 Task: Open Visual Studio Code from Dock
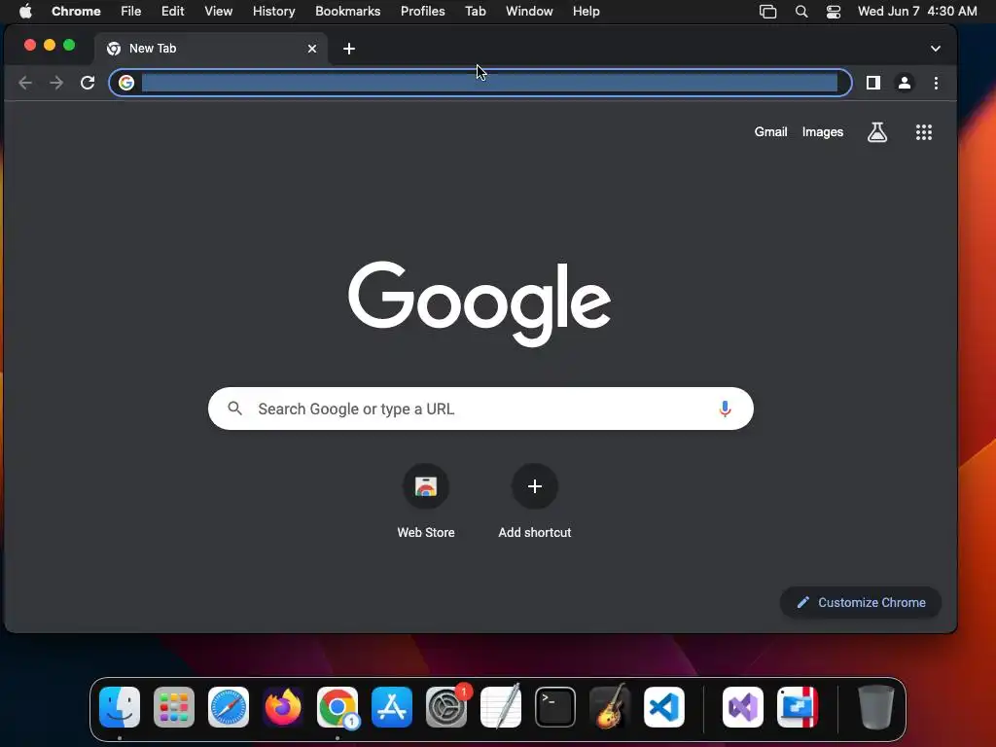pos(664,707)
